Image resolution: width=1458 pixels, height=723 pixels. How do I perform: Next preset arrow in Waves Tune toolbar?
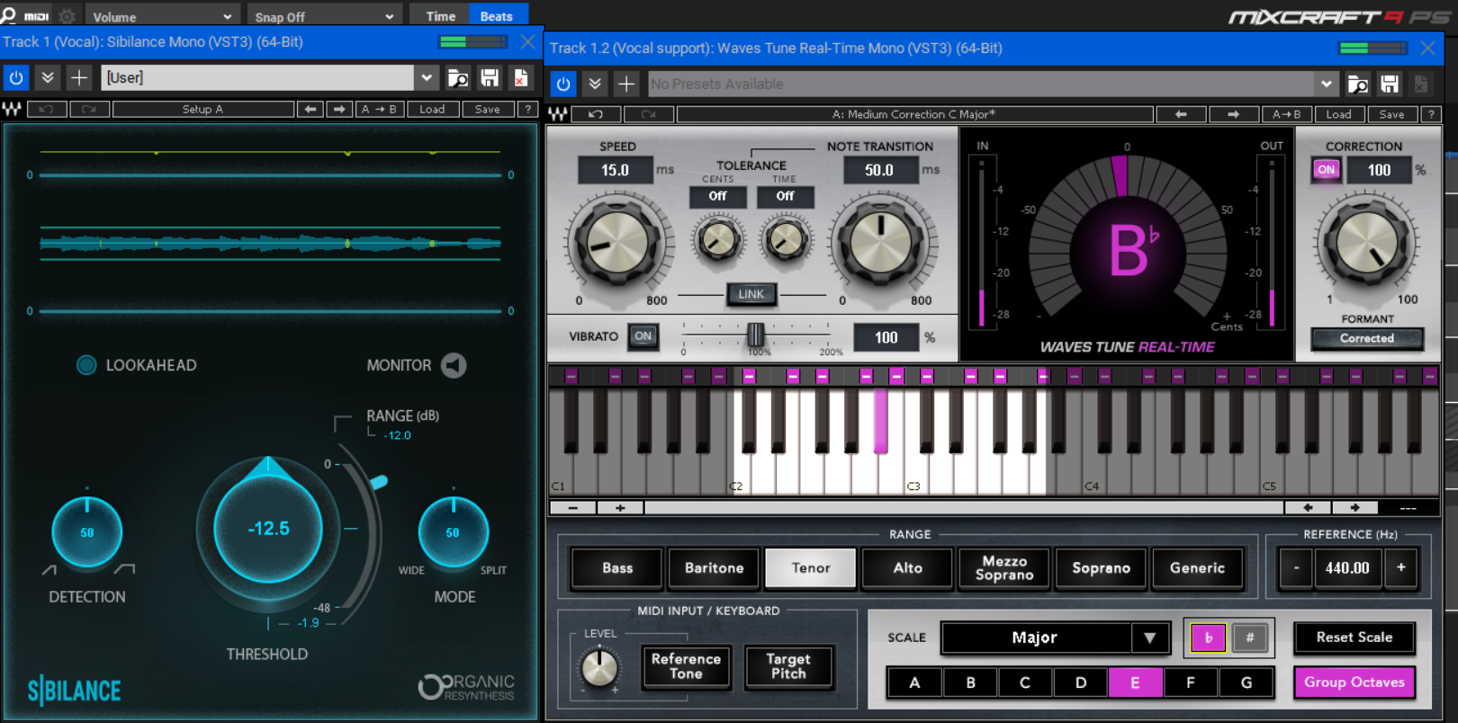coord(1233,114)
